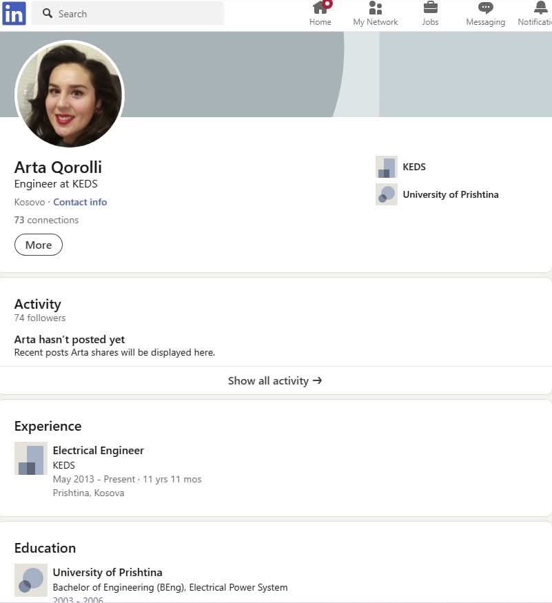
Task: Click the magnifying glass search icon
Action: pos(48,13)
